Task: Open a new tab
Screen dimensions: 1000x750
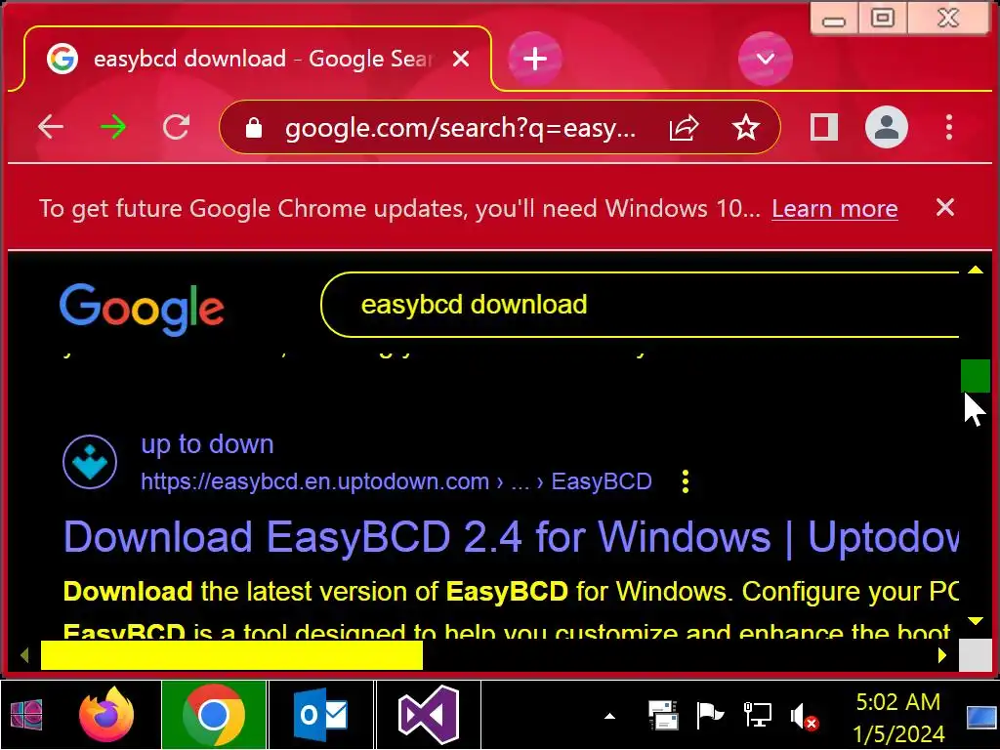Action: pyautogui.click(x=534, y=59)
